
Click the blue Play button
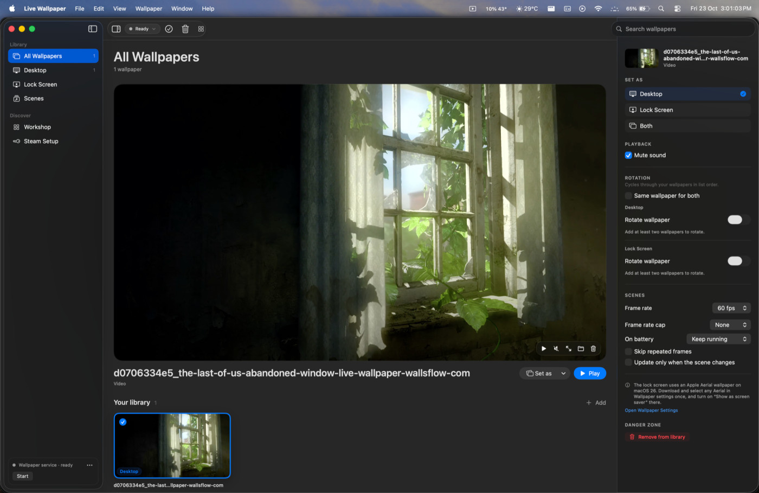coord(590,373)
